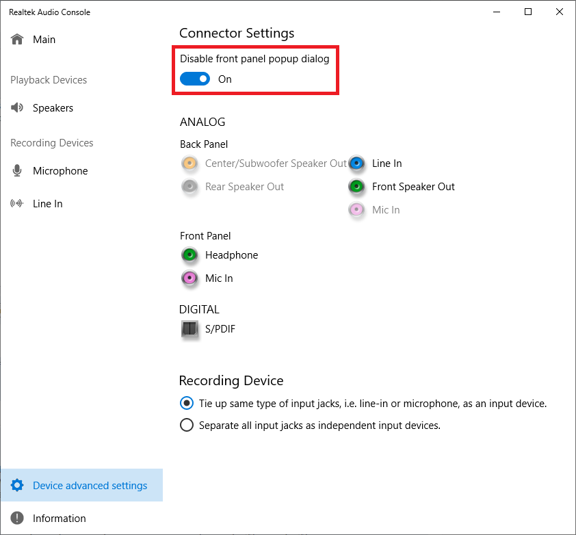Click the faded back panel Mic In jack
This screenshot has width=576, height=535.
356,210
